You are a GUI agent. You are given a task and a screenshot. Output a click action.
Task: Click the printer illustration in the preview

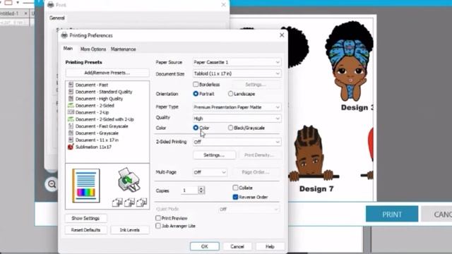tap(129, 180)
